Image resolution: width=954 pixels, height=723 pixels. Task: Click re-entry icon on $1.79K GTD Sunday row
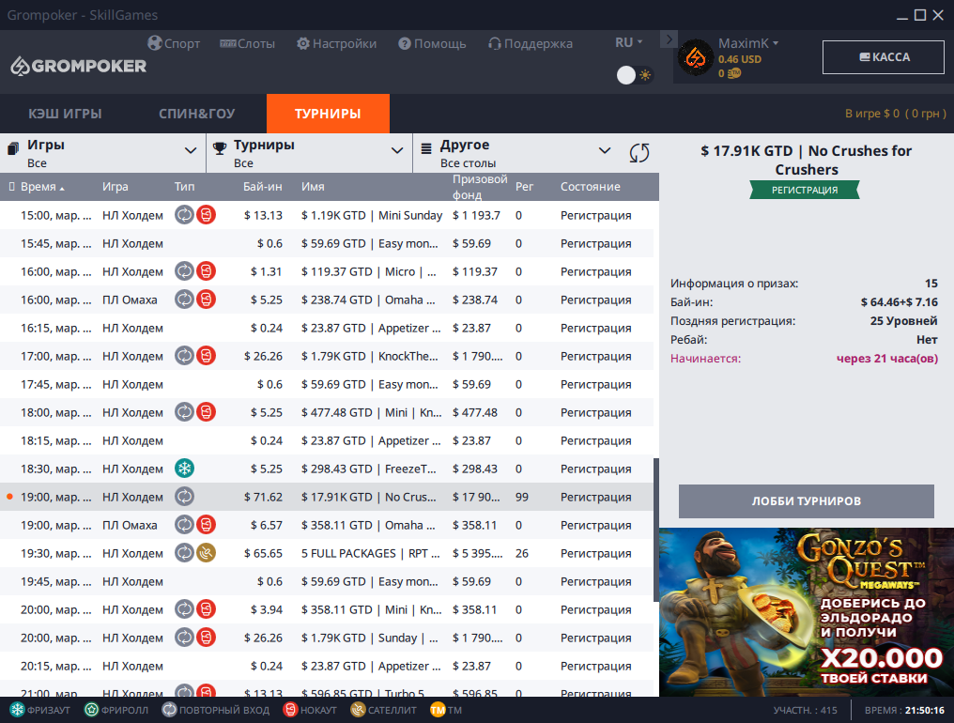(x=184, y=638)
